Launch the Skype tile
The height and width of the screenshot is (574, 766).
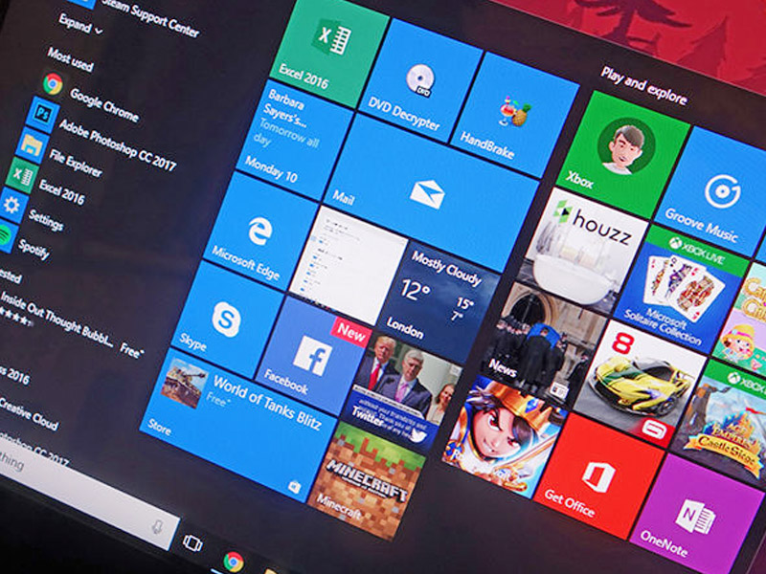[227, 320]
